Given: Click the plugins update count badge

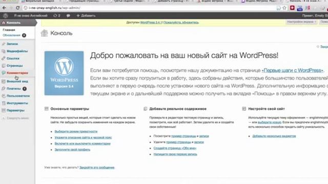Looking at the screenshot, I should [x=25, y=88].
